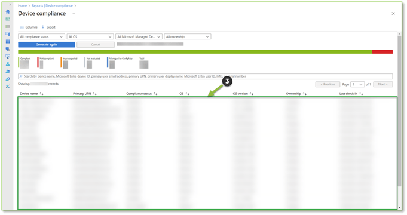Click the Export toolbar option
The image size is (407, 215).
[48, 27]
